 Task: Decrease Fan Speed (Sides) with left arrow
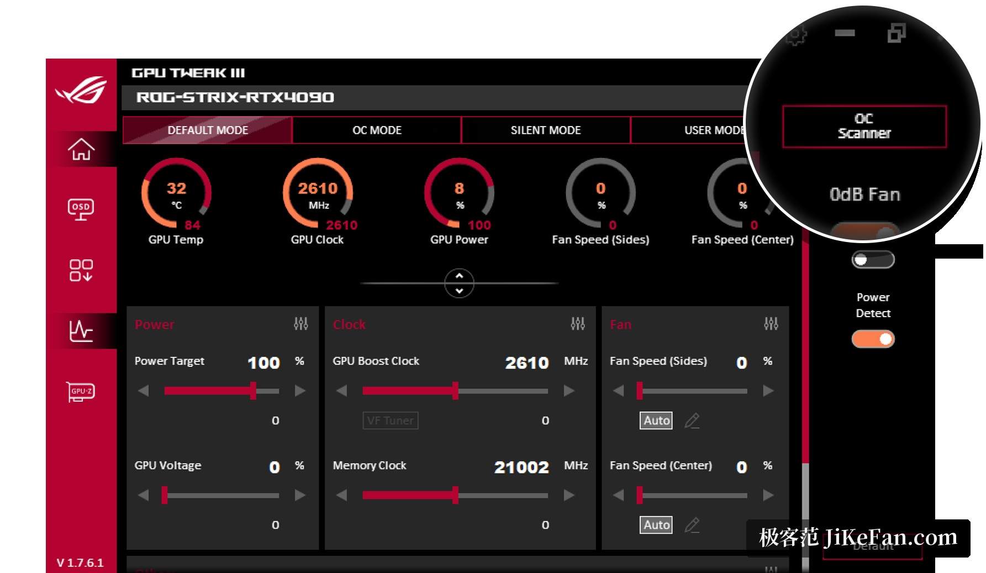pos(619,391)
